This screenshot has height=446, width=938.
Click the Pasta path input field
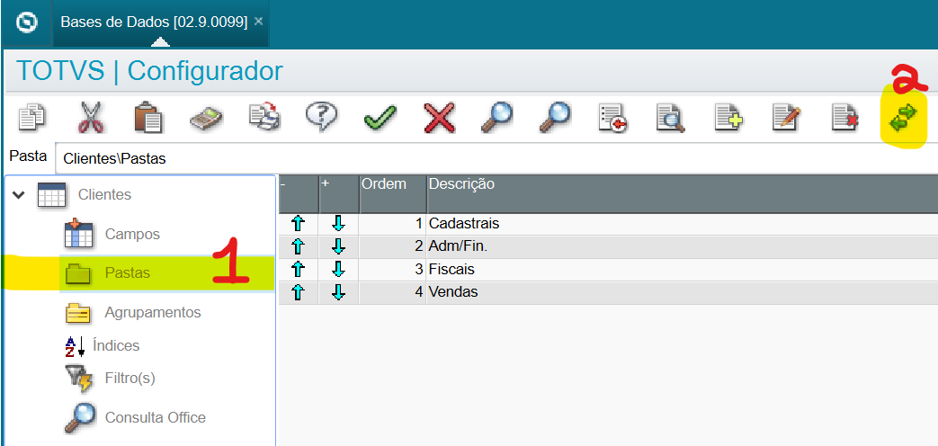pyautogui.click(x=496, y=159)
